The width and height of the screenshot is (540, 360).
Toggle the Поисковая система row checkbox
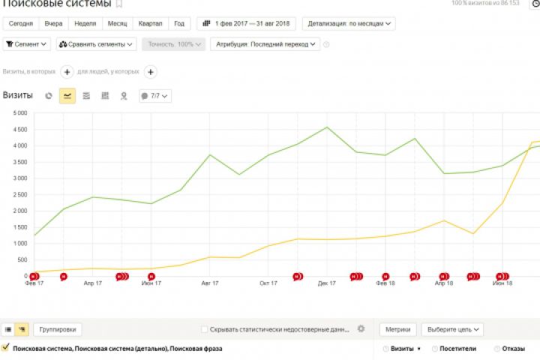pos(6,348)
